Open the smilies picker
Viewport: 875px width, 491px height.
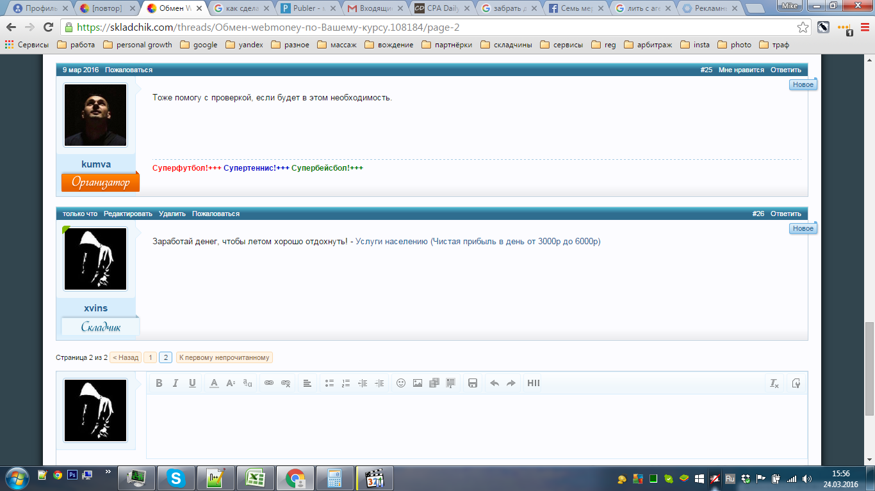[x=401, y=383]
